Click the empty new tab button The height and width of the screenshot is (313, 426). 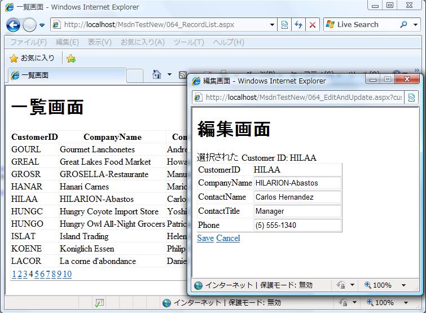[135, 75]
